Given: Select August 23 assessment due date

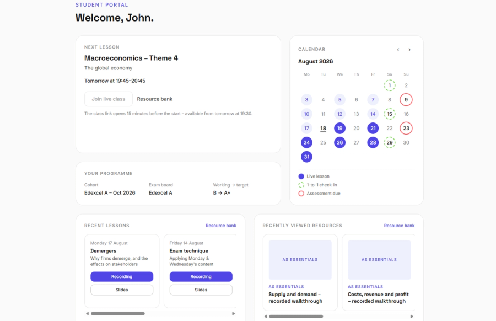Looking at the screenshot, I should tap(406, 128).
